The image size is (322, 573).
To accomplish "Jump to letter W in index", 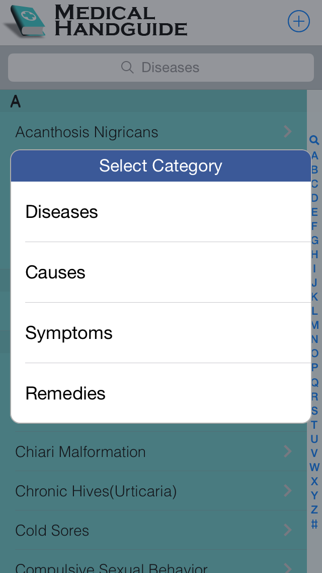I will (x=314, y=467).
